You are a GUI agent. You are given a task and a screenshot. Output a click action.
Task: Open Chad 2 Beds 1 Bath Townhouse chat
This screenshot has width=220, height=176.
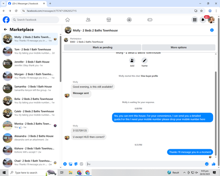(x=29, y=163)
